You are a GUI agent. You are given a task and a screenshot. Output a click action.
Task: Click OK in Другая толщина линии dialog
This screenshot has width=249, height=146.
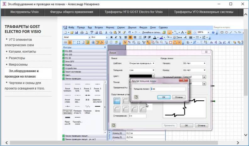(164, 97)
